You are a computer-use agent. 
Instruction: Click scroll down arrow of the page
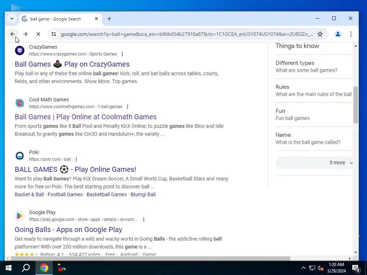[x=356, y=252]
